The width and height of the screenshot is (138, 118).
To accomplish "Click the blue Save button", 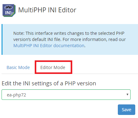I will [x=127, y=110].
